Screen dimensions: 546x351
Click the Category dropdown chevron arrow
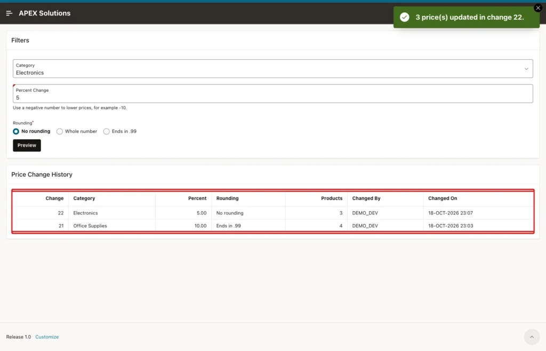pyautogui.click(x=526, y=69)
